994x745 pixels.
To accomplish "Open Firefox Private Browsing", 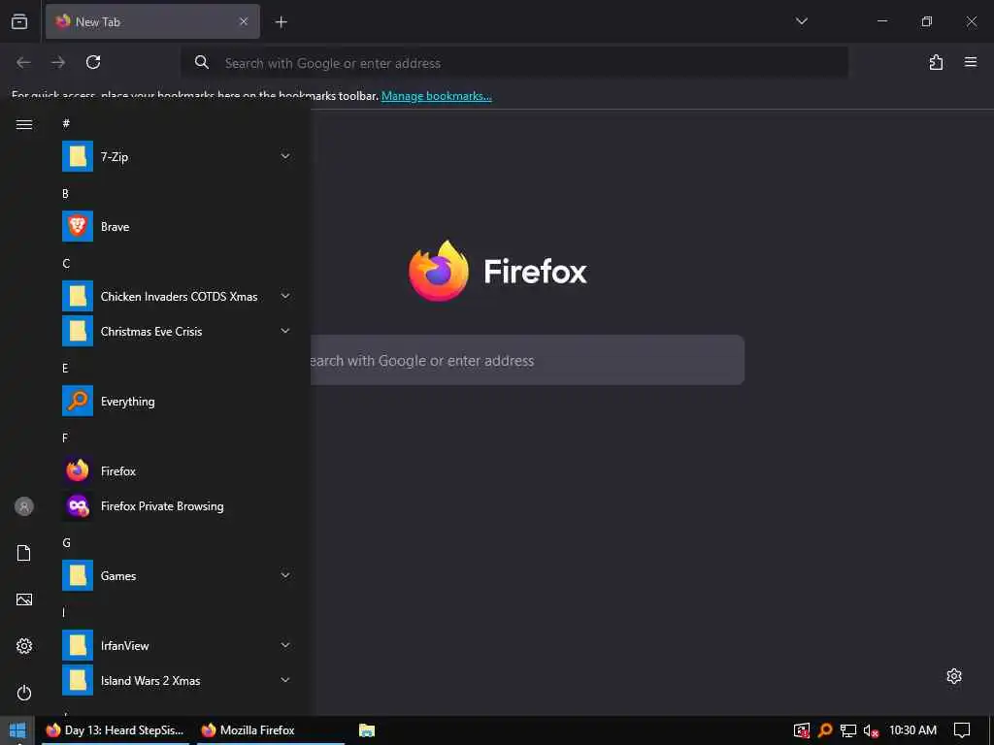I will coord(177,505).
